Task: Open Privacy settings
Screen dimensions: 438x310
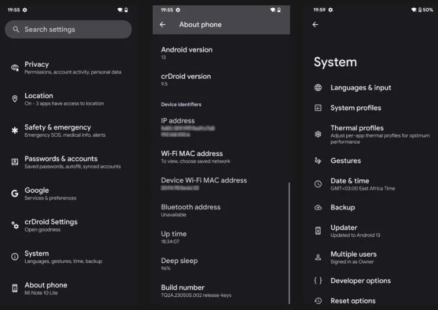Action: coord(68,68)
